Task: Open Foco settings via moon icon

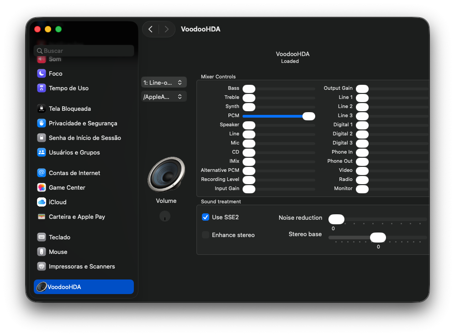Action: [x=42, y=73]
